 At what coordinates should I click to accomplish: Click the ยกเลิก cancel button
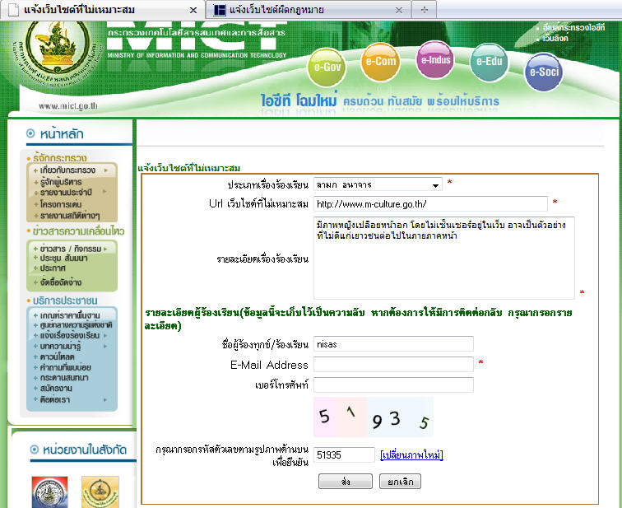click(x=400, y=482)
